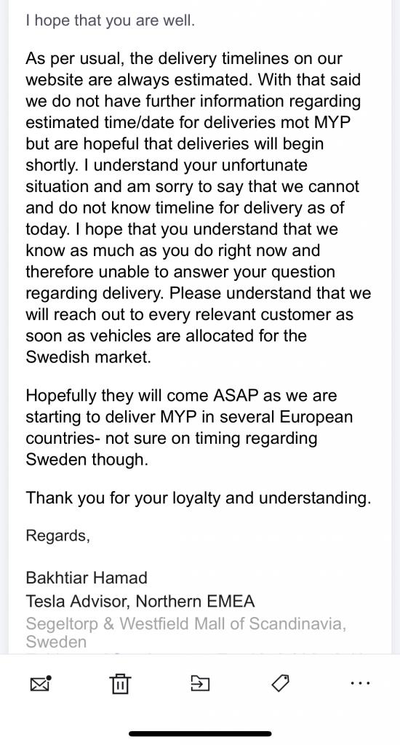
Task: Tap Segeltorp & Westfield Mall of Scandinavia
Action: tap(185, 624)
